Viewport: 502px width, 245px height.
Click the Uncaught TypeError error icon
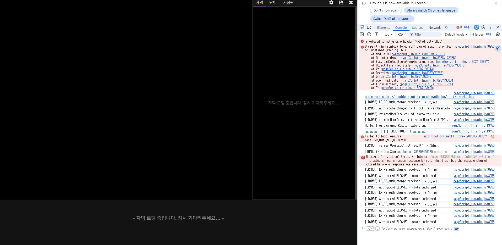pyautogui.click(x=362, y=47)
